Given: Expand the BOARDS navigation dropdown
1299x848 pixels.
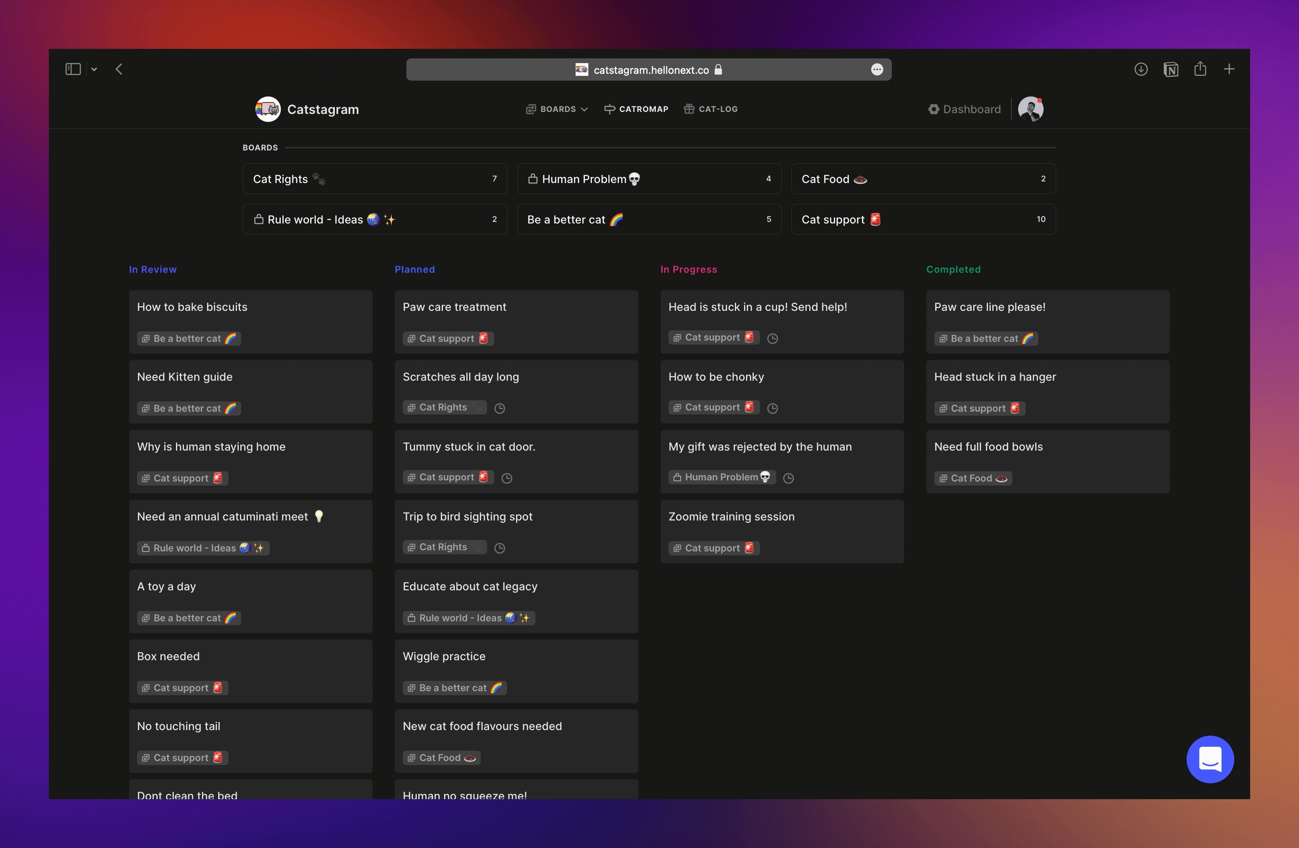Looking at the screenshot, I should [x=557, y=109].
